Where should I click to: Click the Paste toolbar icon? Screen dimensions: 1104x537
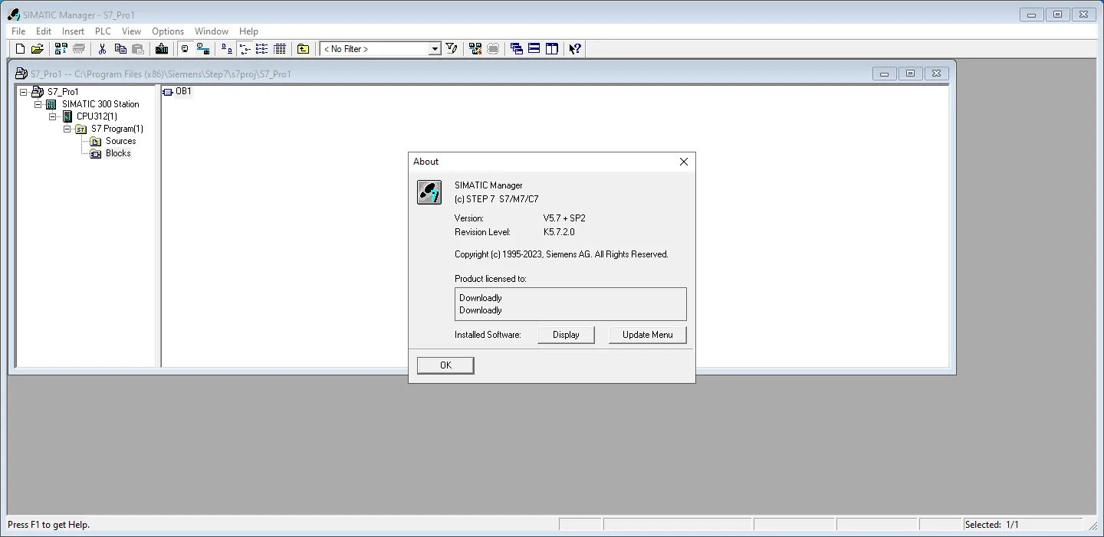pos(138,49)
